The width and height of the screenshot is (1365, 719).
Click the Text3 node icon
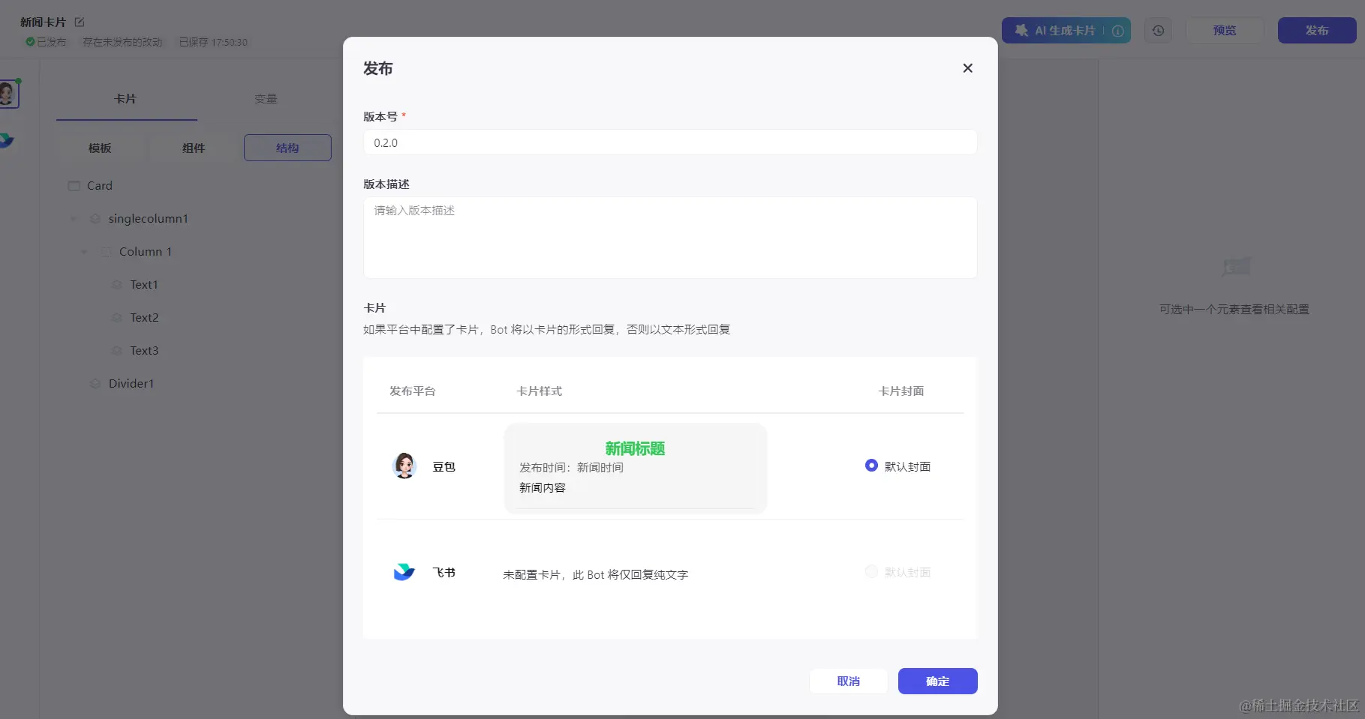pos(117,351)
